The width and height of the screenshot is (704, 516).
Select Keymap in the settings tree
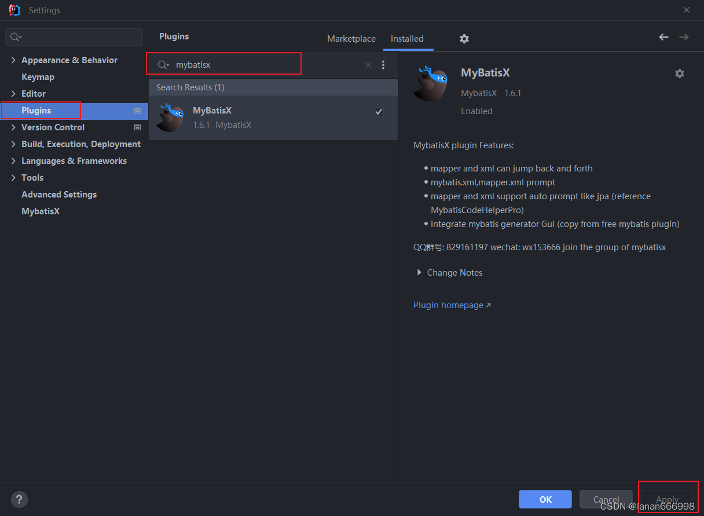[x=38, y=77]
